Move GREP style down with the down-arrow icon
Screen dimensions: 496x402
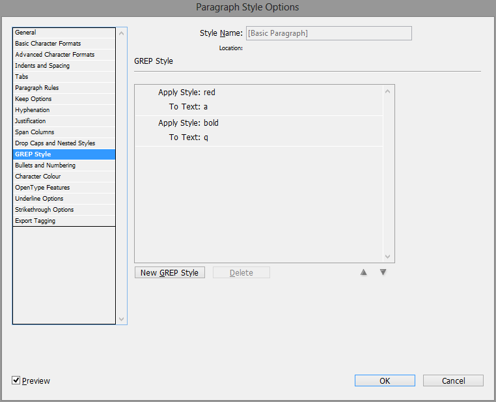tap(383, 272)
